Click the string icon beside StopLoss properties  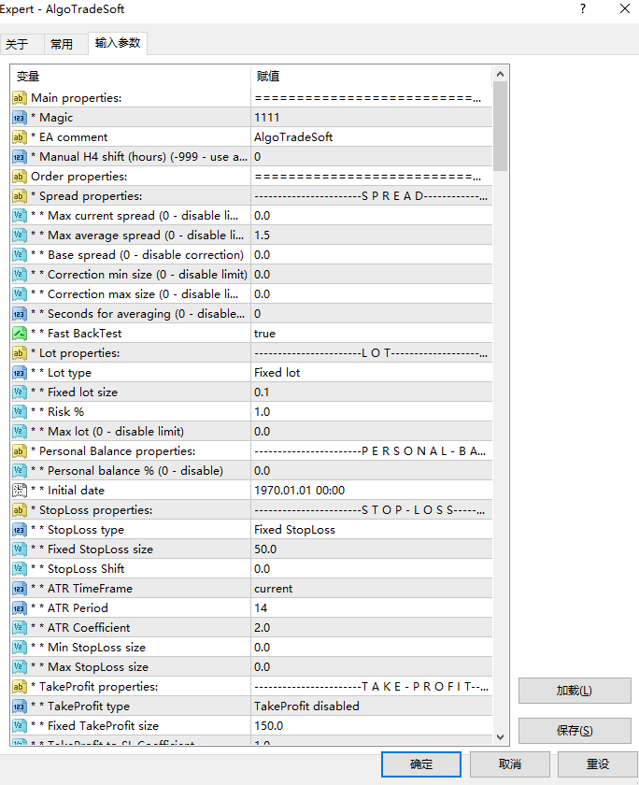tap(19, 510)
